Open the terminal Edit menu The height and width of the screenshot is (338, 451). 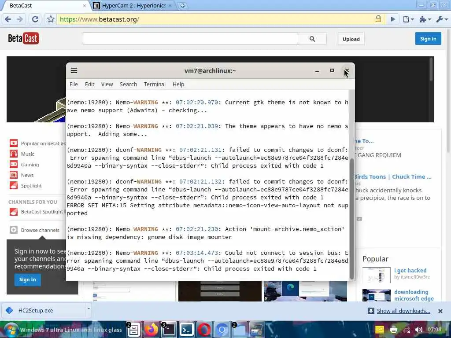[89, 84]
